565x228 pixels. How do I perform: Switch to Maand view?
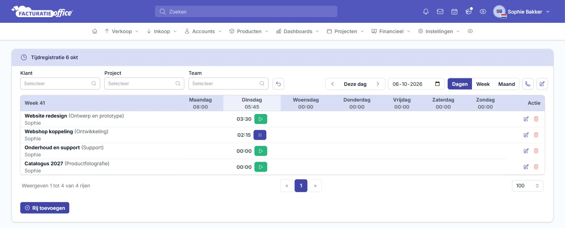[507, 84]
